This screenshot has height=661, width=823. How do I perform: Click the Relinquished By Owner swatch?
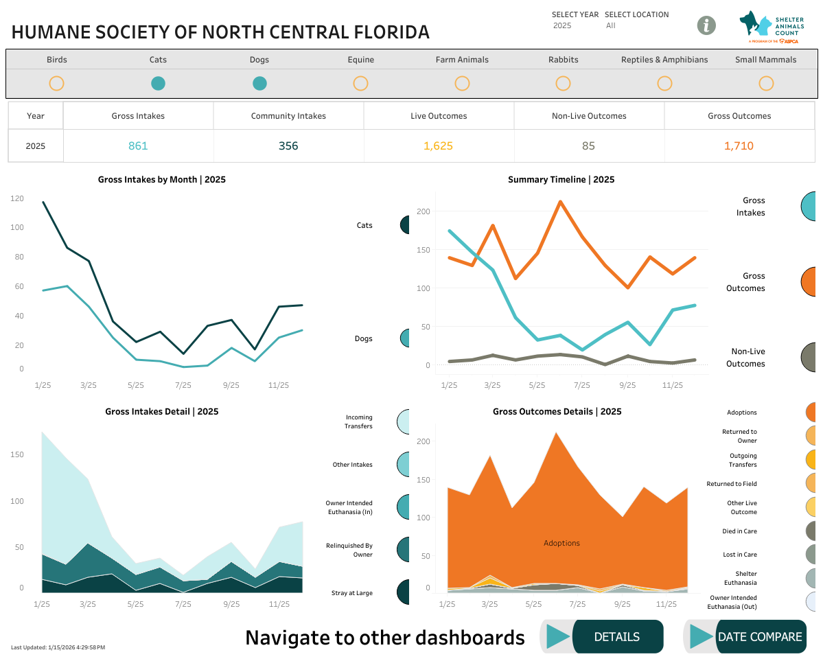pyautogui.click(x=403, y=550)
